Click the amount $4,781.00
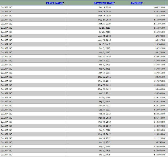The height and width of the screenshot is (157, 168). [160, 77]
